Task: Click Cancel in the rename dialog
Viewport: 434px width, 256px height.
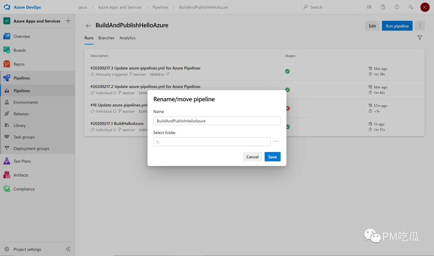Action: [x=252, y=157]
